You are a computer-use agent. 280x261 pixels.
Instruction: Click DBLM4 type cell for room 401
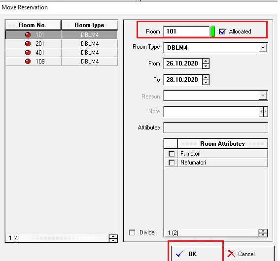(x=90, y=53)
